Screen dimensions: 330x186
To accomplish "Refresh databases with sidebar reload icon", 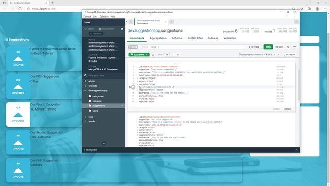I will tap(122, 29).
